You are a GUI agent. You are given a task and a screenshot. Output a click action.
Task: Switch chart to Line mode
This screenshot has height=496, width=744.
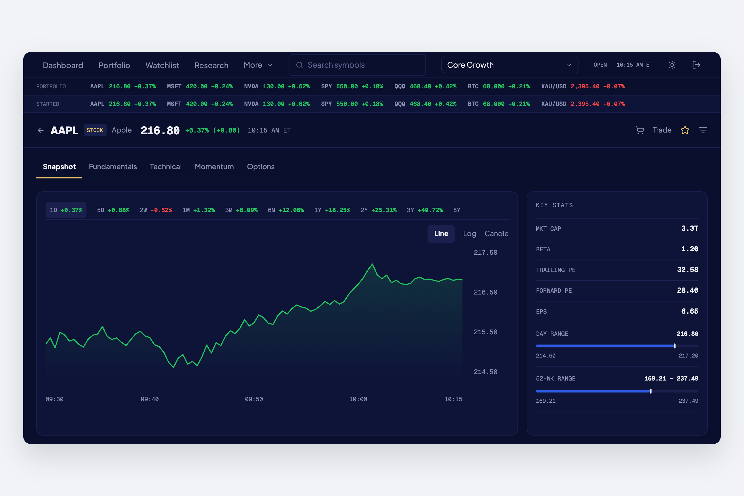coord(441,234)
